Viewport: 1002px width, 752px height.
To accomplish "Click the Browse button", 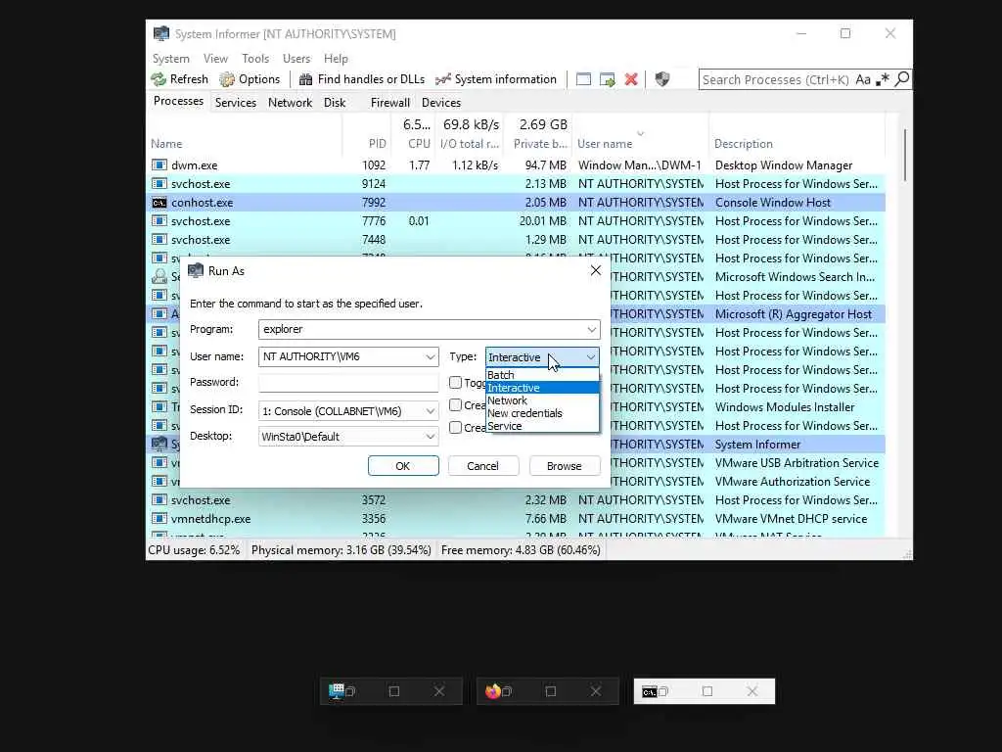I will click(565, 466).
